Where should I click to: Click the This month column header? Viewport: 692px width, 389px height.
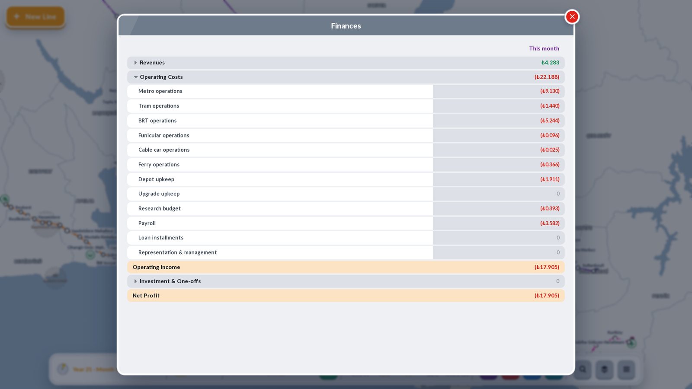[544, 48]
